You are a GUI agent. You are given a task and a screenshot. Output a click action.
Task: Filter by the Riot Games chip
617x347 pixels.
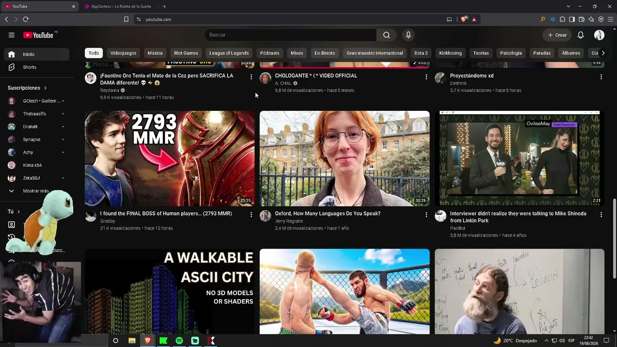(186, 53)
